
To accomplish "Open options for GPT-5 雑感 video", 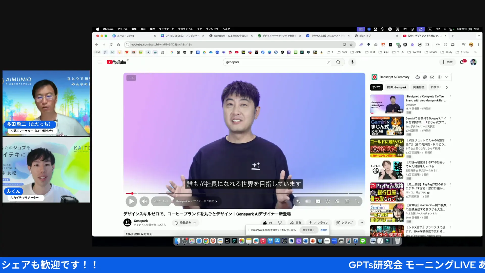I will (450, 163).
